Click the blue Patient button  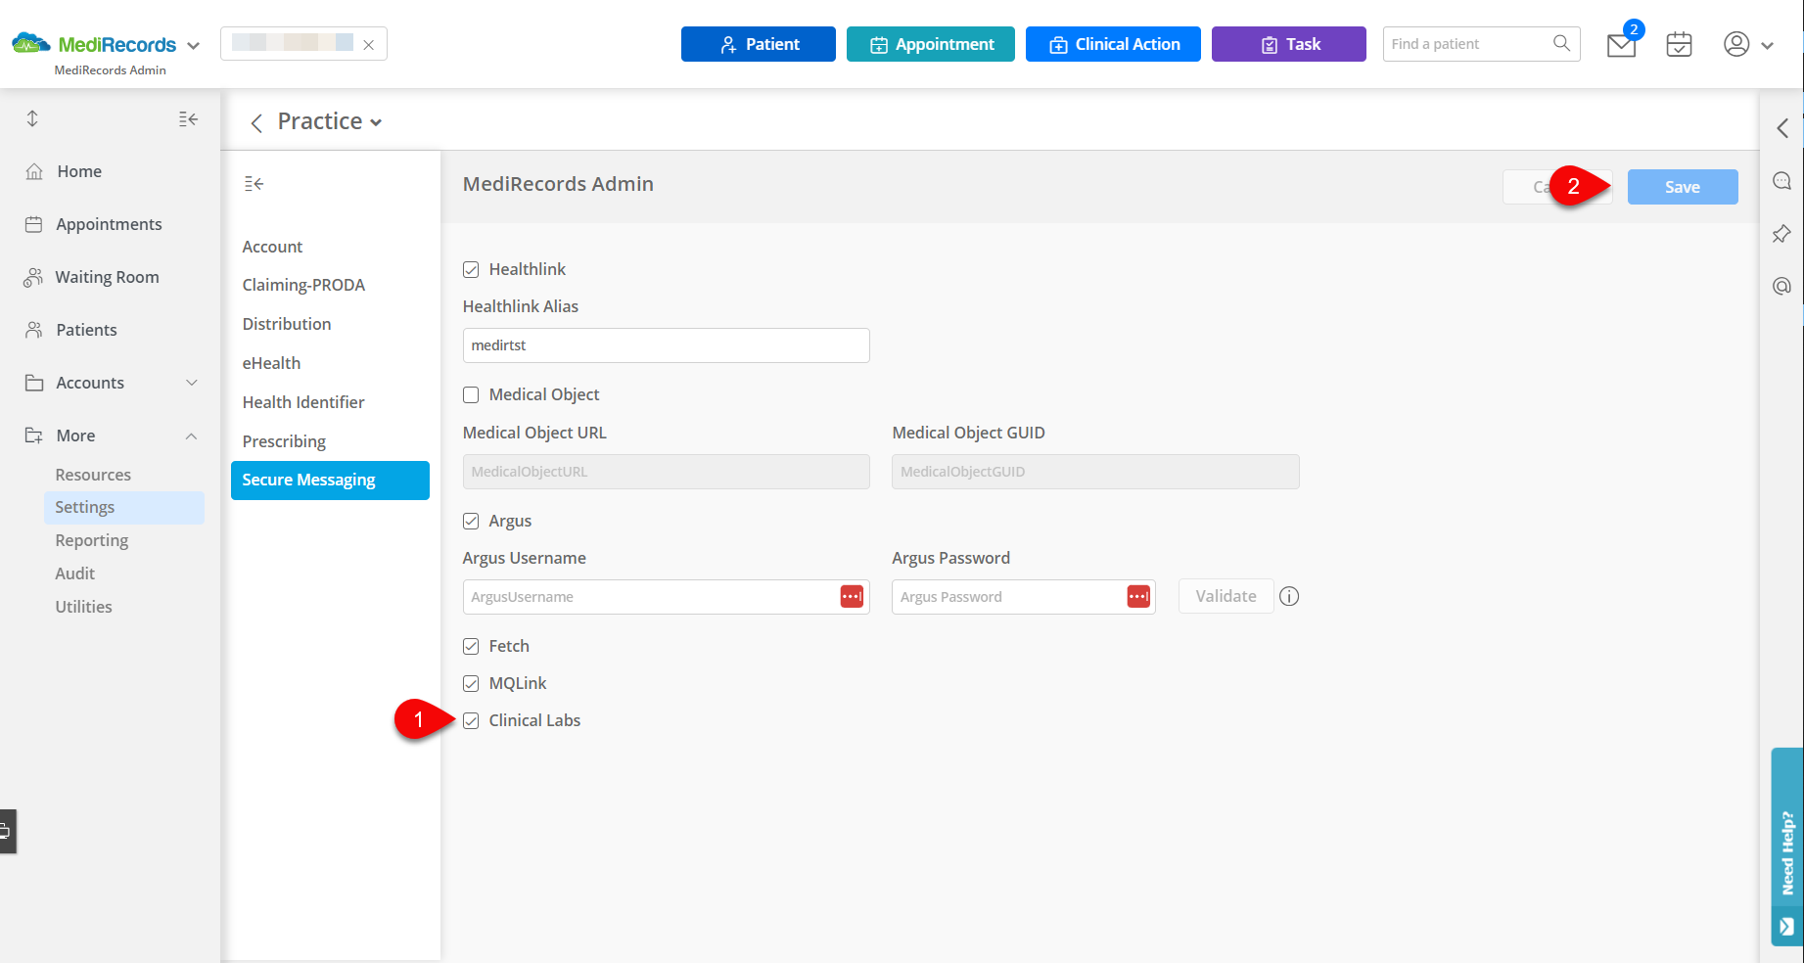(x=759, y=44)
